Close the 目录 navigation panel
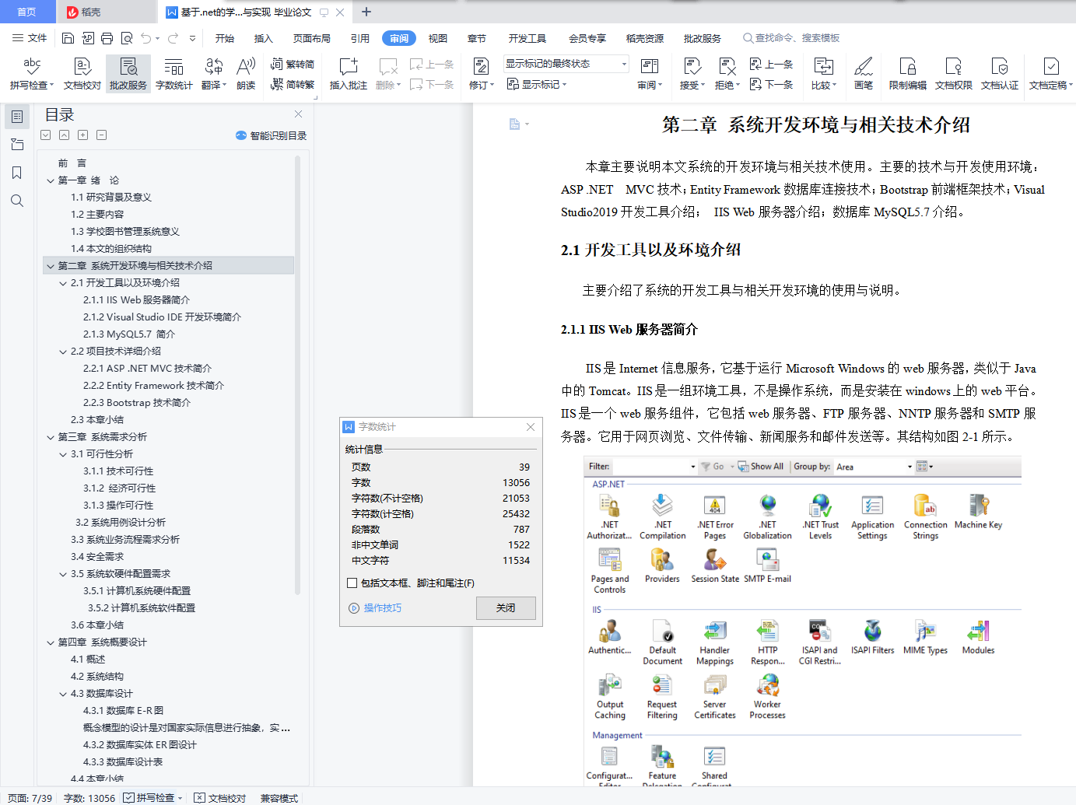The height and width of the screenshot is (805, 1076). click(298, 114)
